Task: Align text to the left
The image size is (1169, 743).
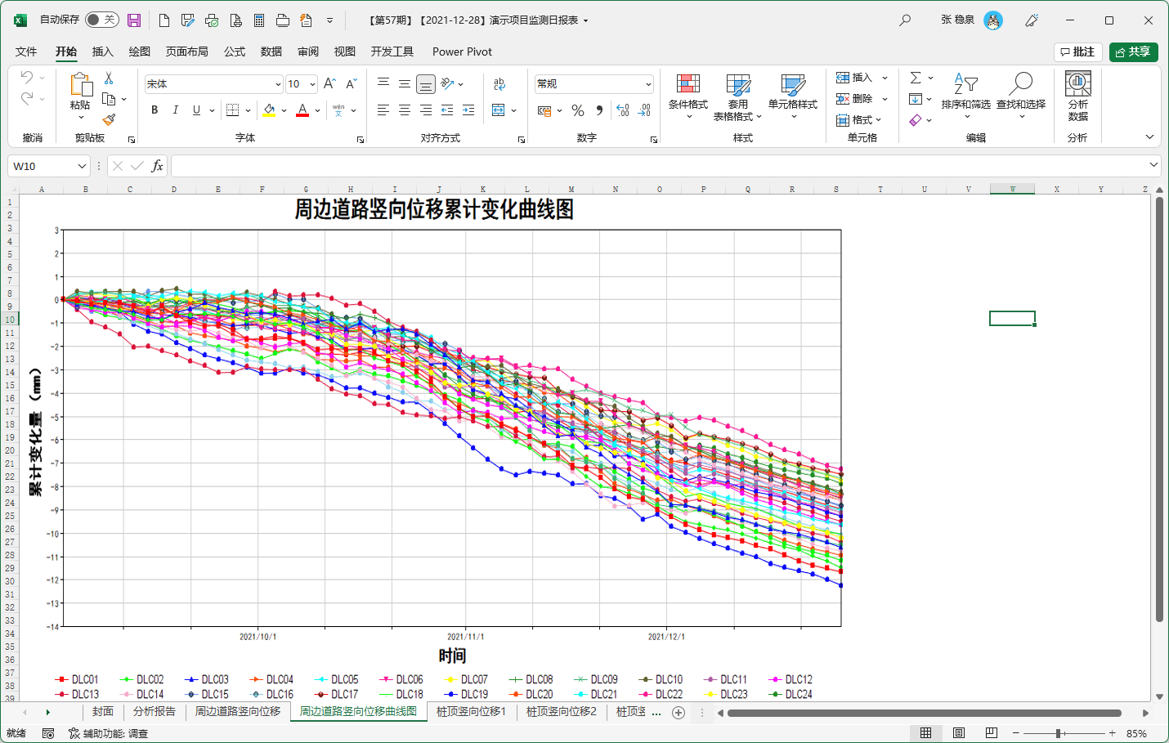Action: pyautogui.click(x=383, y=110)
